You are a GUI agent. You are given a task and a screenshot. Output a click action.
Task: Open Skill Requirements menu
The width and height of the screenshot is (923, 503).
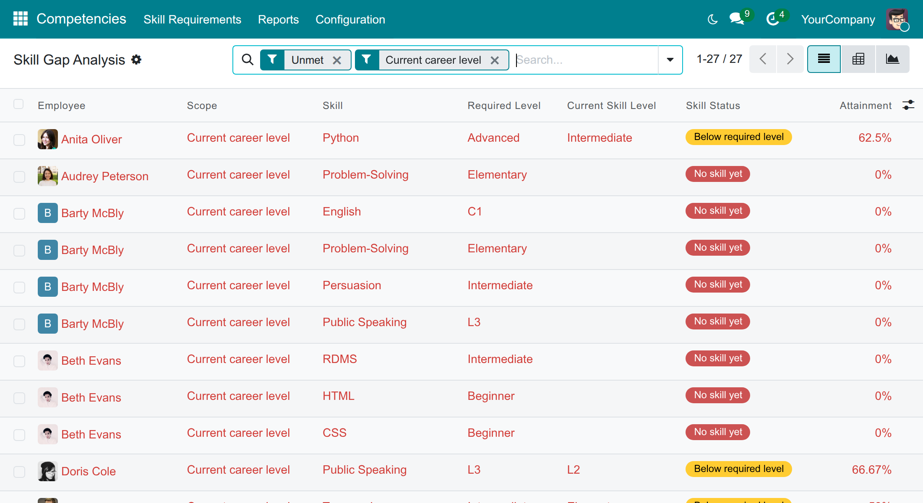(192, 19)
